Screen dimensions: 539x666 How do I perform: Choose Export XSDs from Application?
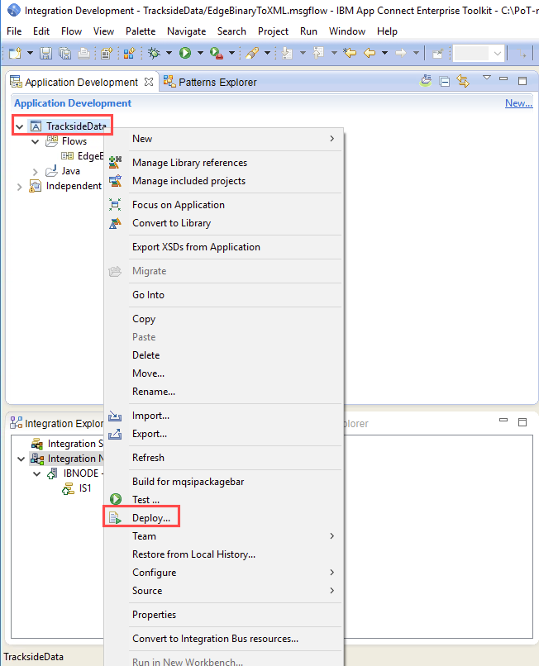pos(223,247)
